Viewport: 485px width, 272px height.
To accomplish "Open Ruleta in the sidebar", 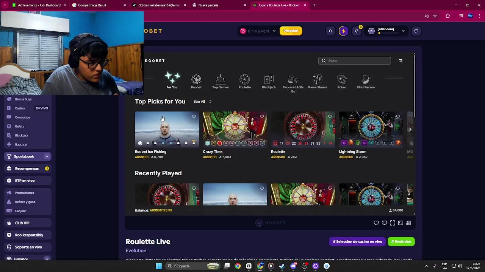I will click(x=20, y=127).
